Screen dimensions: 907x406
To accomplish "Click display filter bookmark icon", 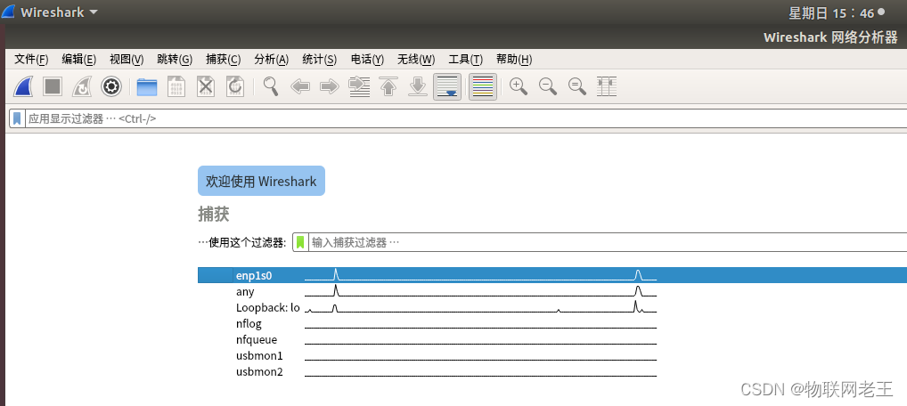I will pyautogui.click(x=17, y=118).
